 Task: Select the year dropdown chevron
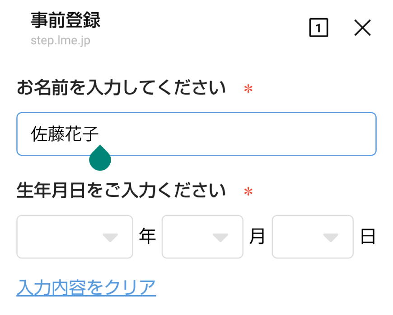pos(110,236)
